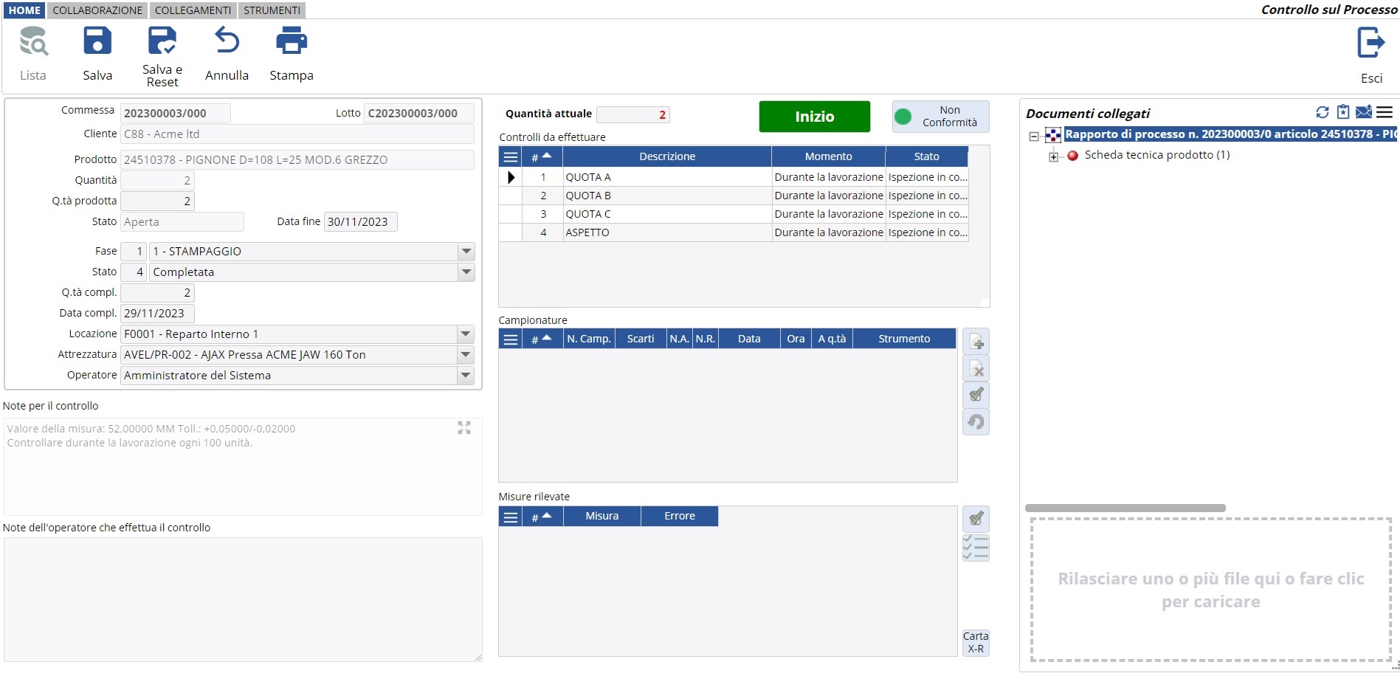Click the Salva e Reset icon
Screen dimensions: 1400x673
tap(162, 41)
